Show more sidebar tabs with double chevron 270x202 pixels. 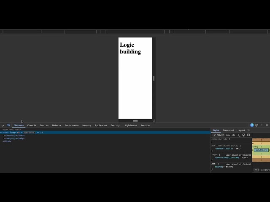pos(248,130)
